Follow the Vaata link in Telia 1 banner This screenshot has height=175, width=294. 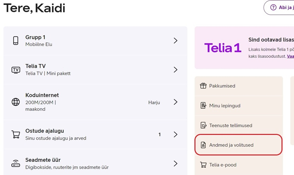(290, 56)
